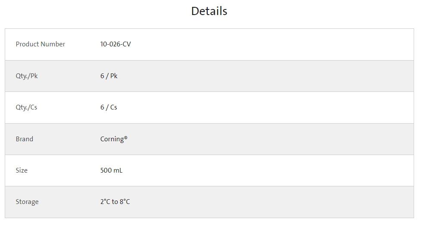Screen dimensions: 421x225
Task: Click the Product Number table row
Action: coord(209,44)
